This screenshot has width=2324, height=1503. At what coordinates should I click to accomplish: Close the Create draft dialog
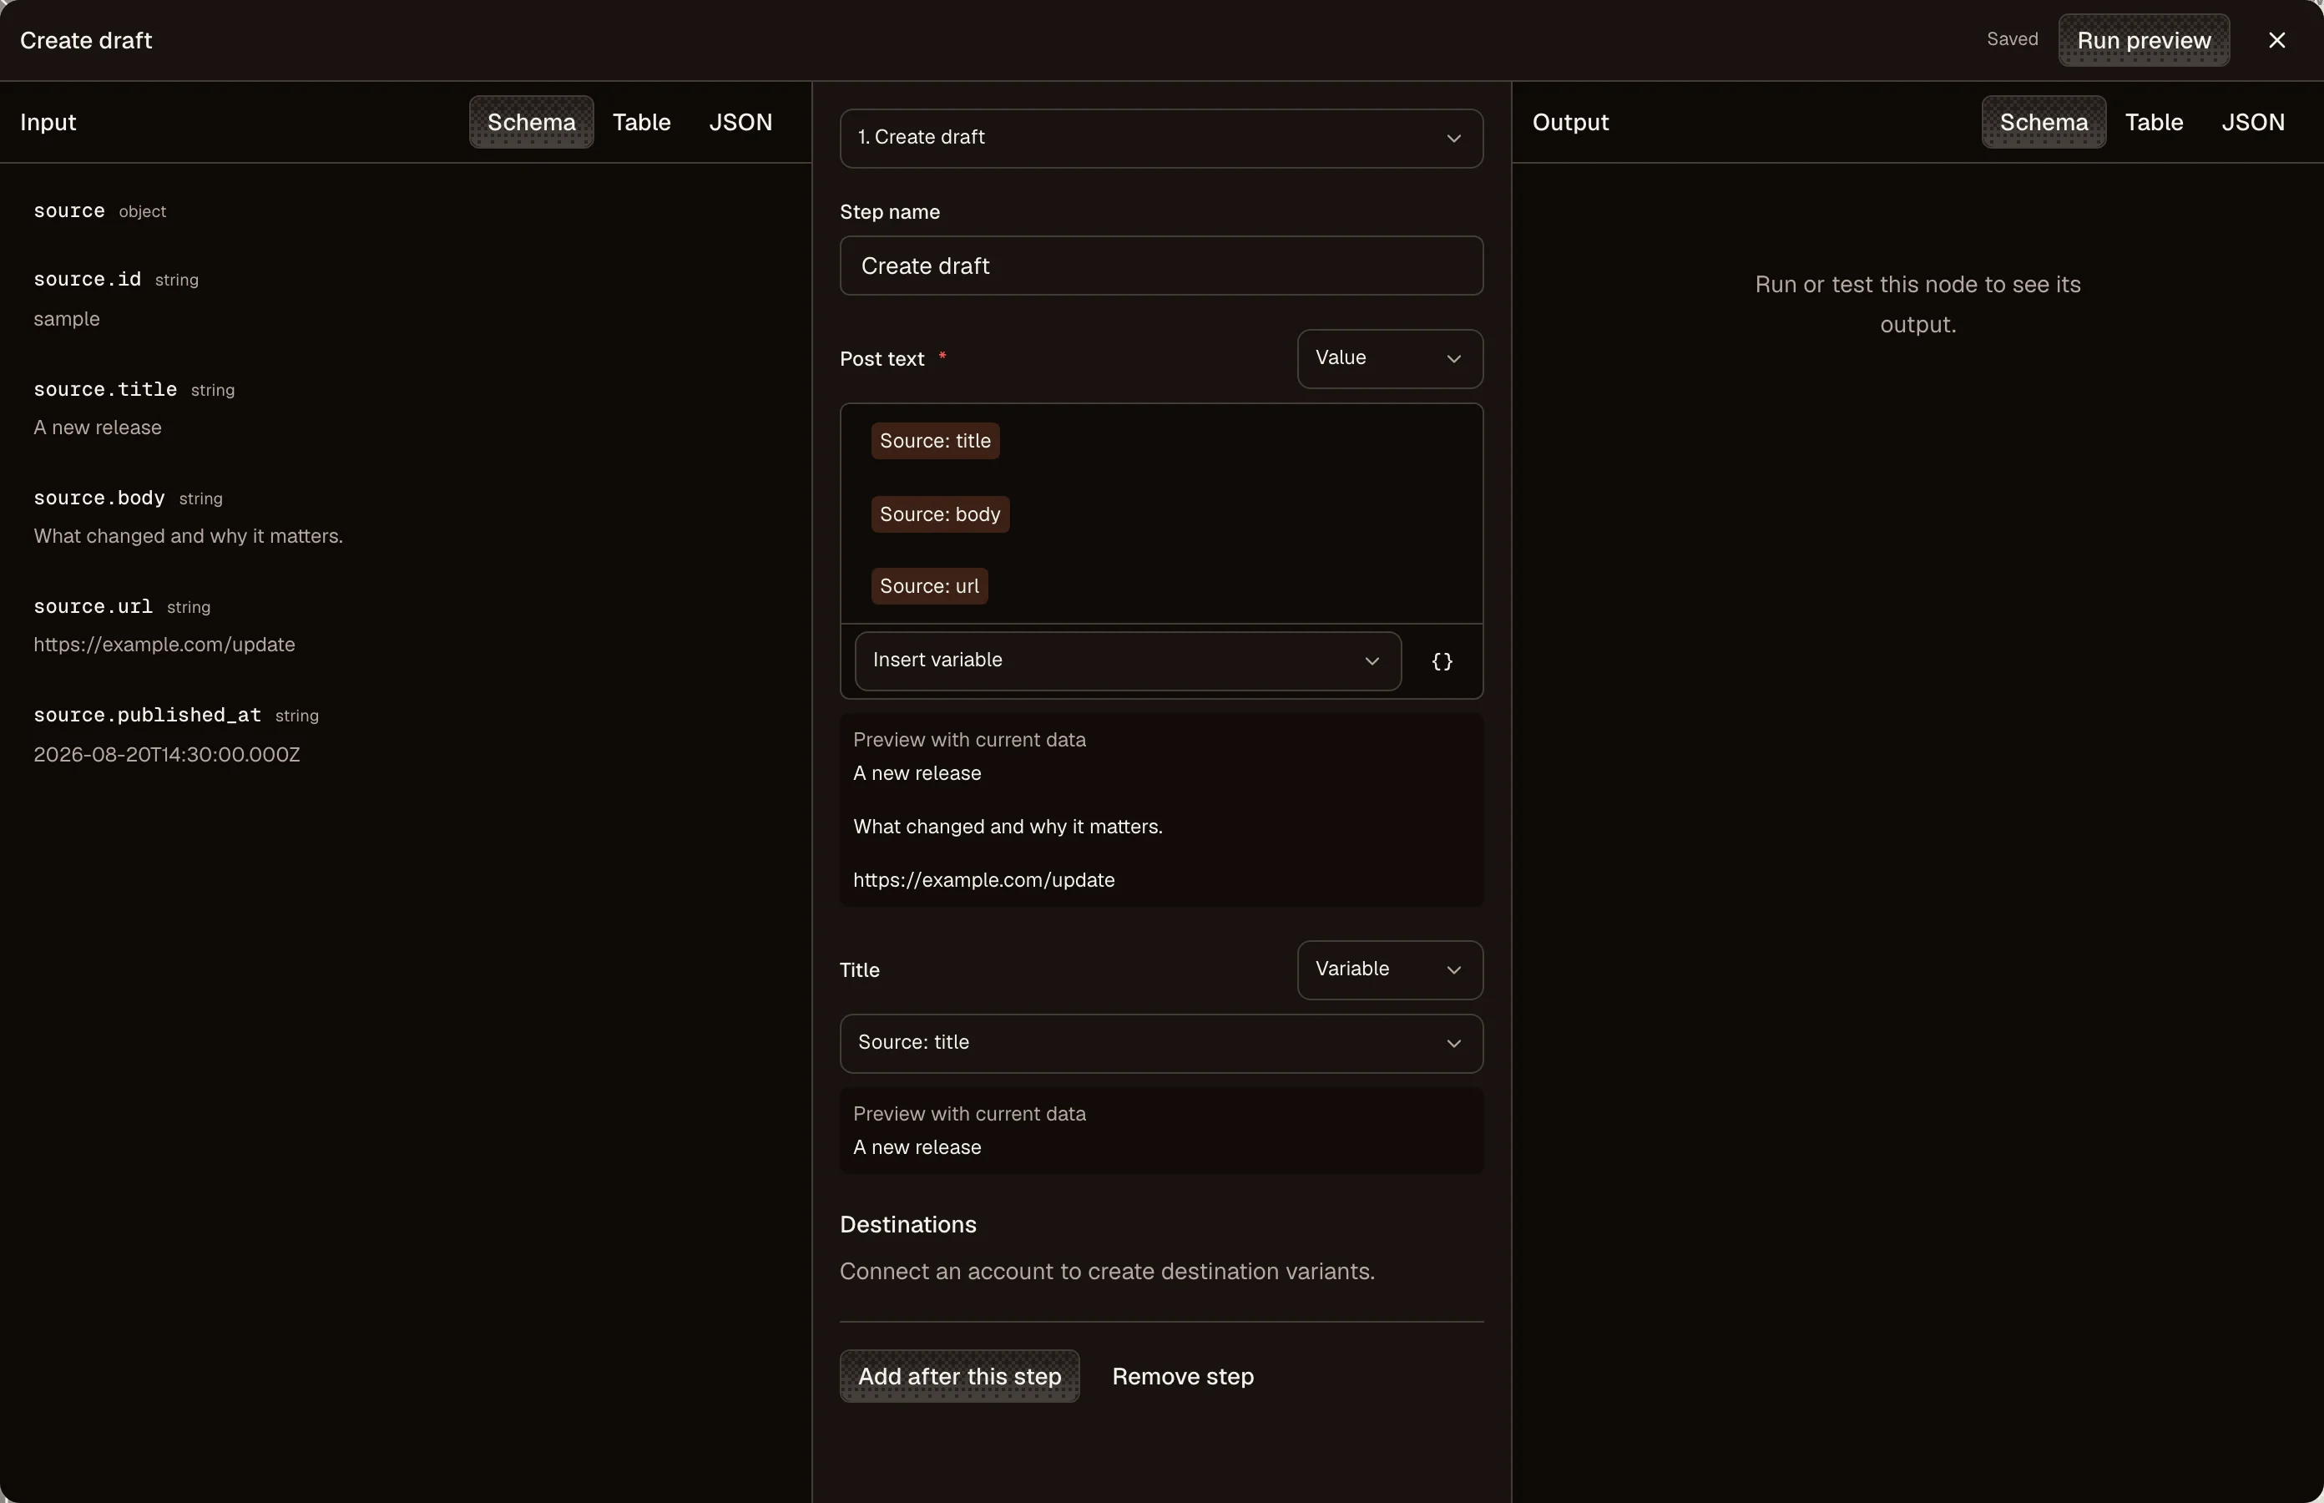tap(2276, 40)
